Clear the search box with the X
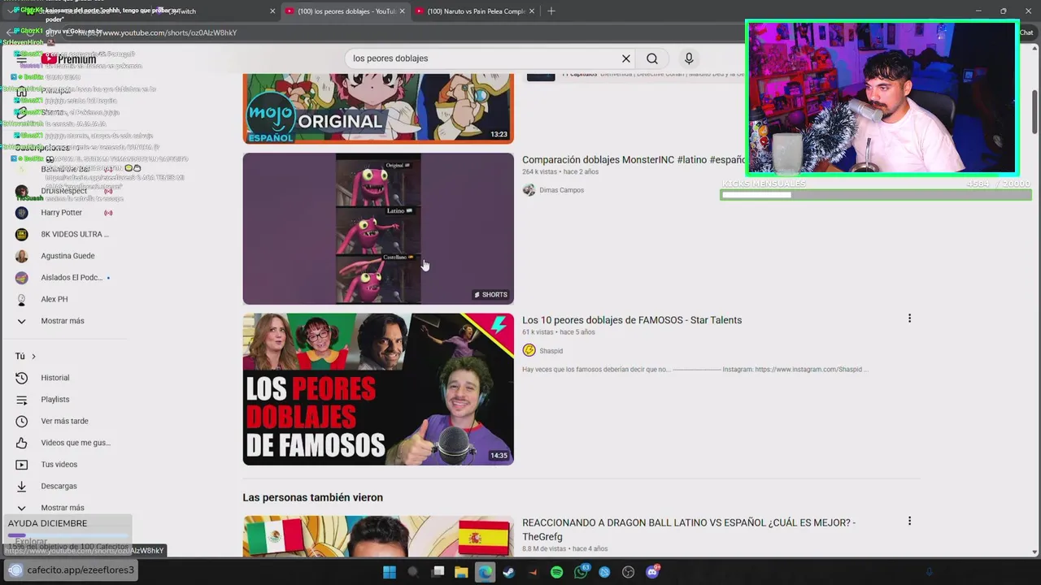 (x=626, y=58)
